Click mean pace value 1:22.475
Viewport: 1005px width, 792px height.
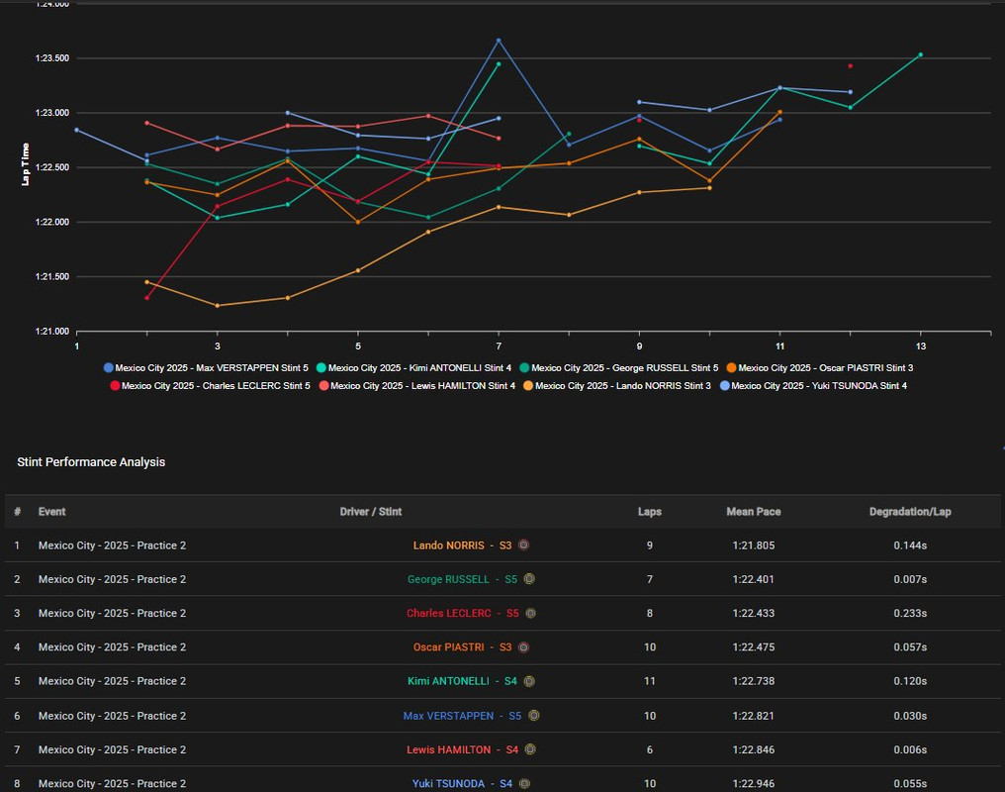pyautogui.click(x=753, y=647)
